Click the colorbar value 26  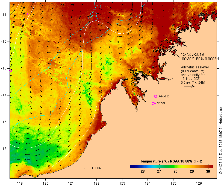(x=143, y=172)
